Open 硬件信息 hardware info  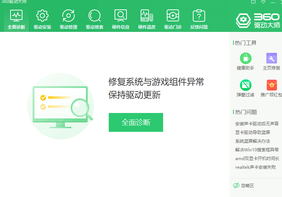(x=121, y=19)
